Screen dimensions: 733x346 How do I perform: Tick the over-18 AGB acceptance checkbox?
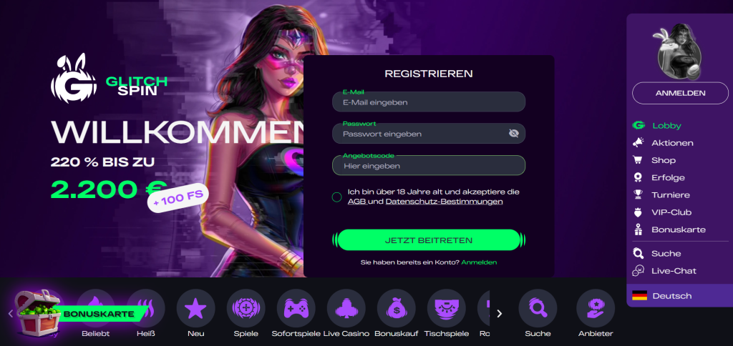click(x=336, y=197)
